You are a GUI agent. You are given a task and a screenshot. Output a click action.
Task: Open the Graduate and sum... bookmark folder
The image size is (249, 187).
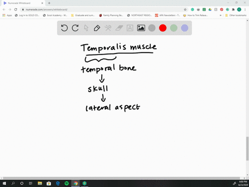(83, 15)
